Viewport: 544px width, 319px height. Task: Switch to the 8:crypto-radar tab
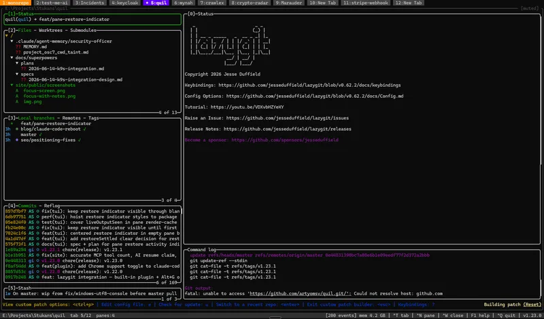pos(250,3)
